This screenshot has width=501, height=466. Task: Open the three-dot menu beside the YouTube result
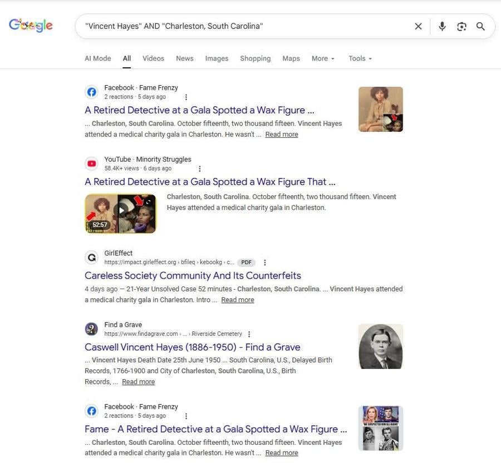[x=199, y=168]
